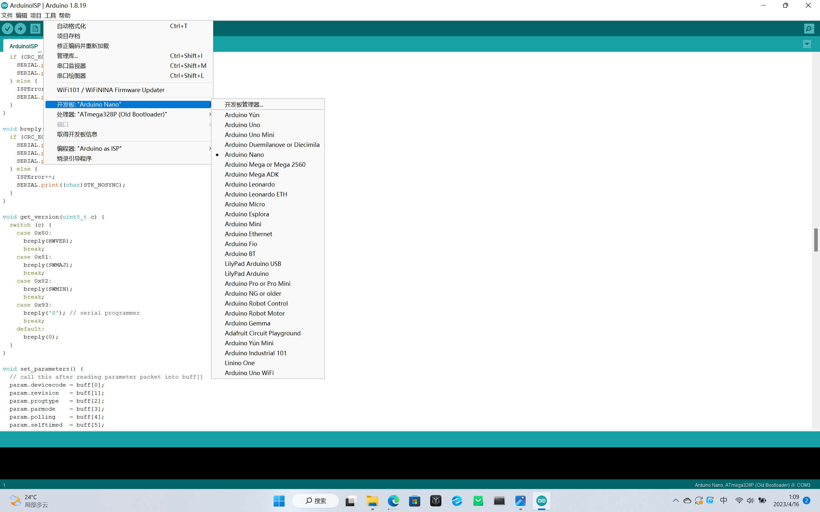Select 取得开发板信息 menu entry
This screenshot has width=820, height=512.
(x=129, y=134)
